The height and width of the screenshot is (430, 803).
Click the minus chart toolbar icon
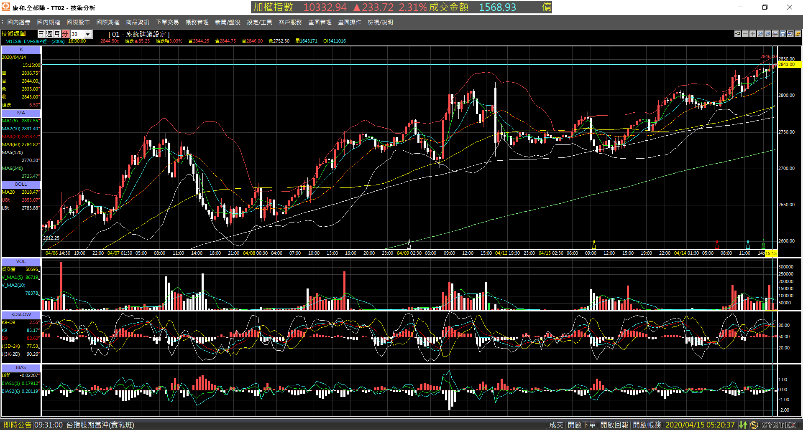[x=745, y=34]
